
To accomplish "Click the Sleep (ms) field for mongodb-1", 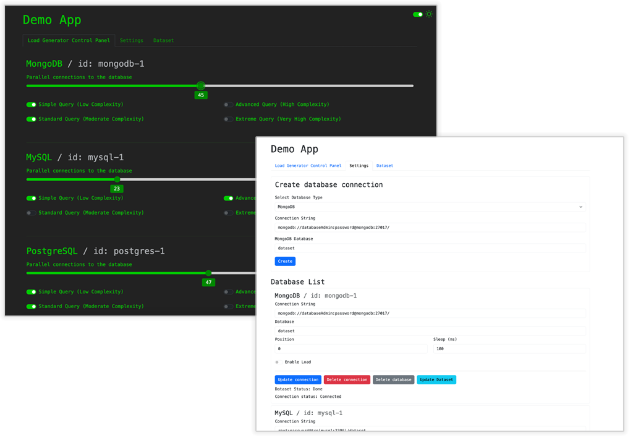I will tap(509, 349).
